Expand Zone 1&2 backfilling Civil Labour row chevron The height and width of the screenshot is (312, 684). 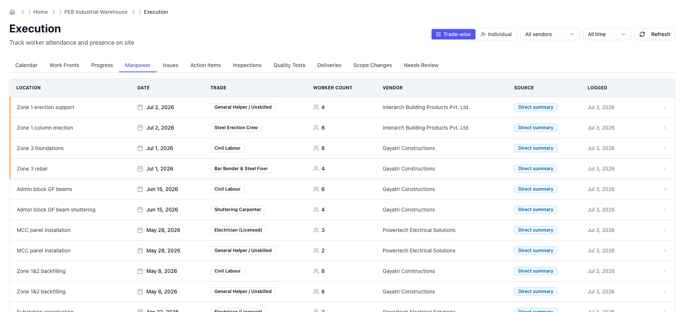[665, 271]
